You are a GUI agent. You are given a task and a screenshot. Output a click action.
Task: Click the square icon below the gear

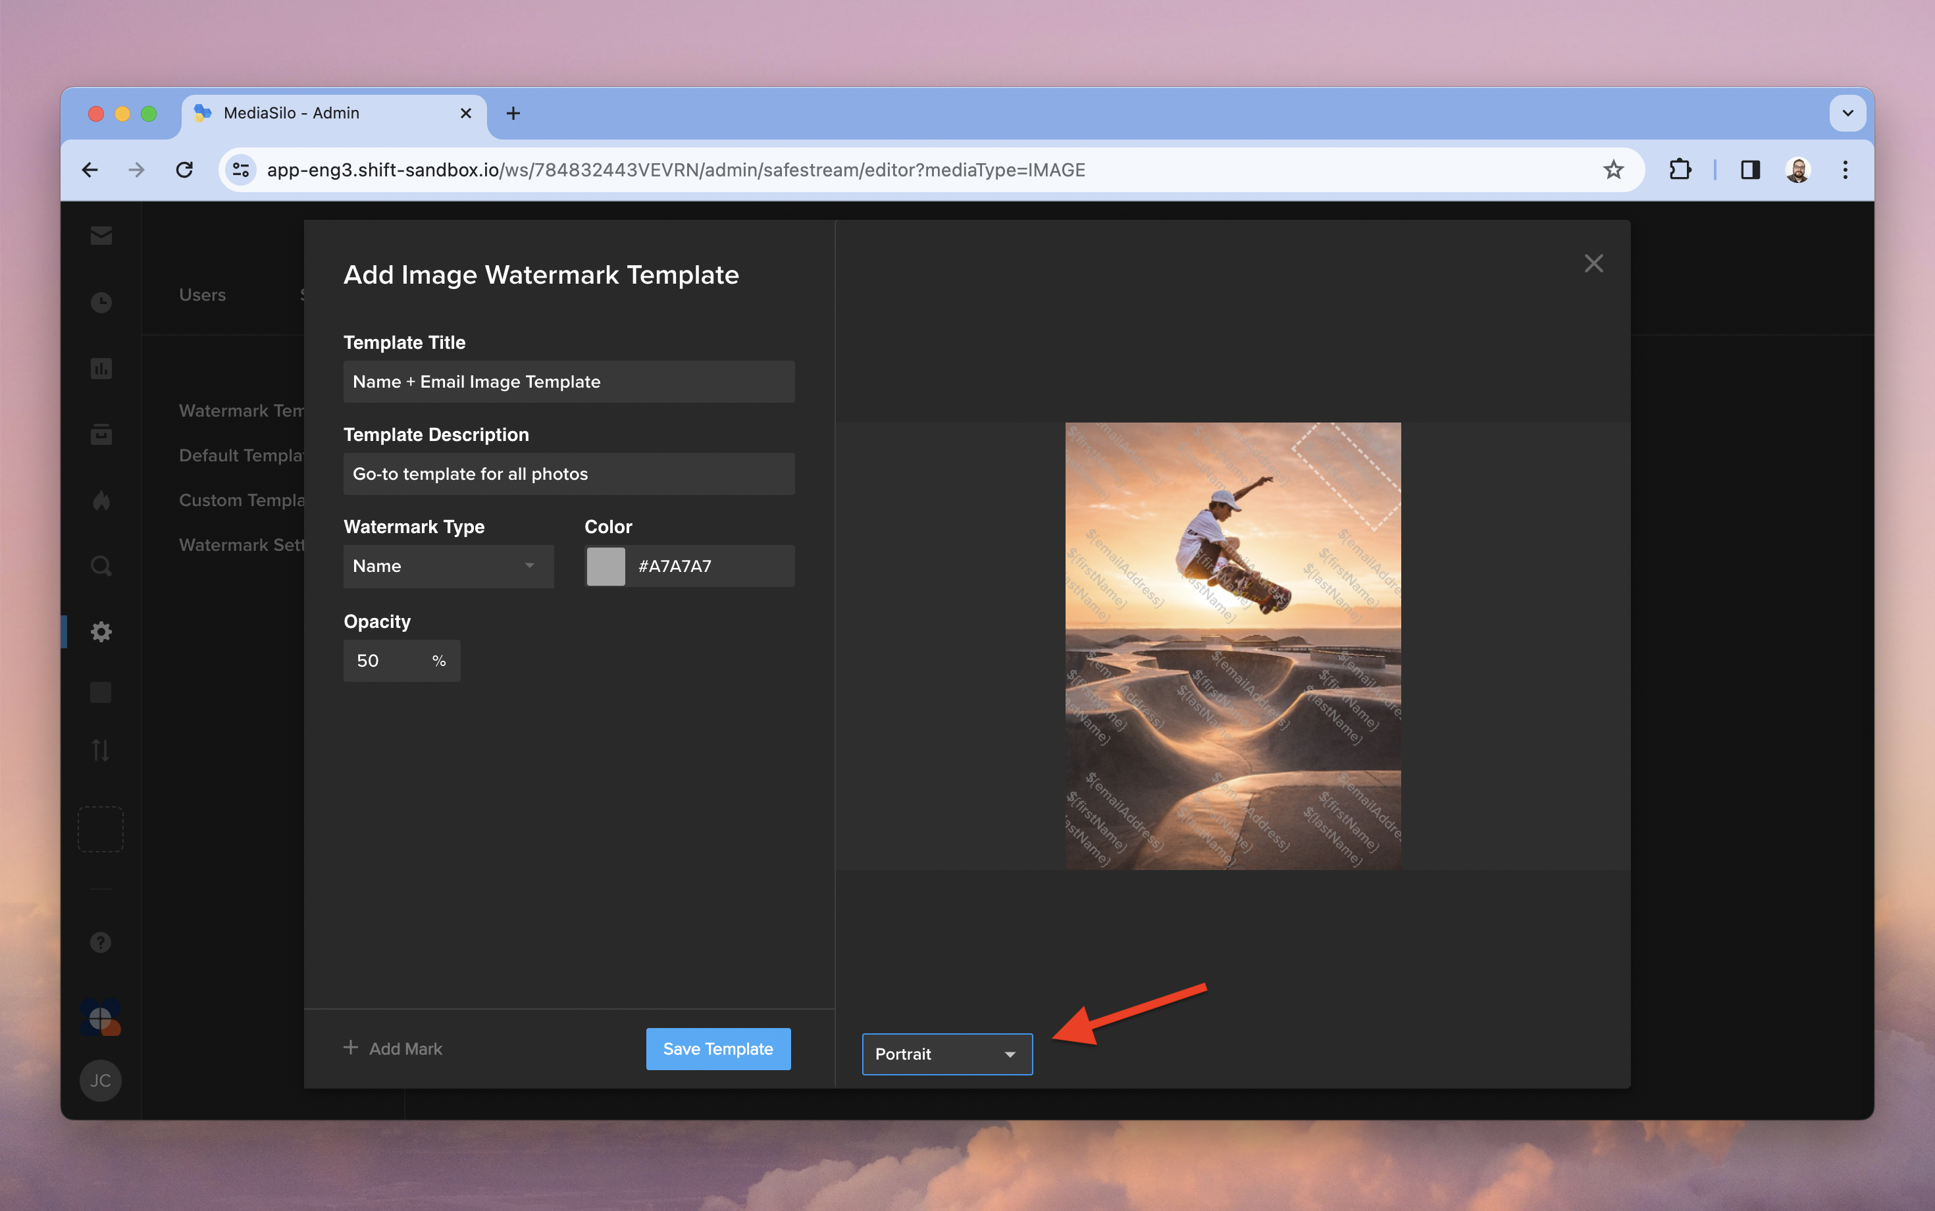click(x=101, y=692)
